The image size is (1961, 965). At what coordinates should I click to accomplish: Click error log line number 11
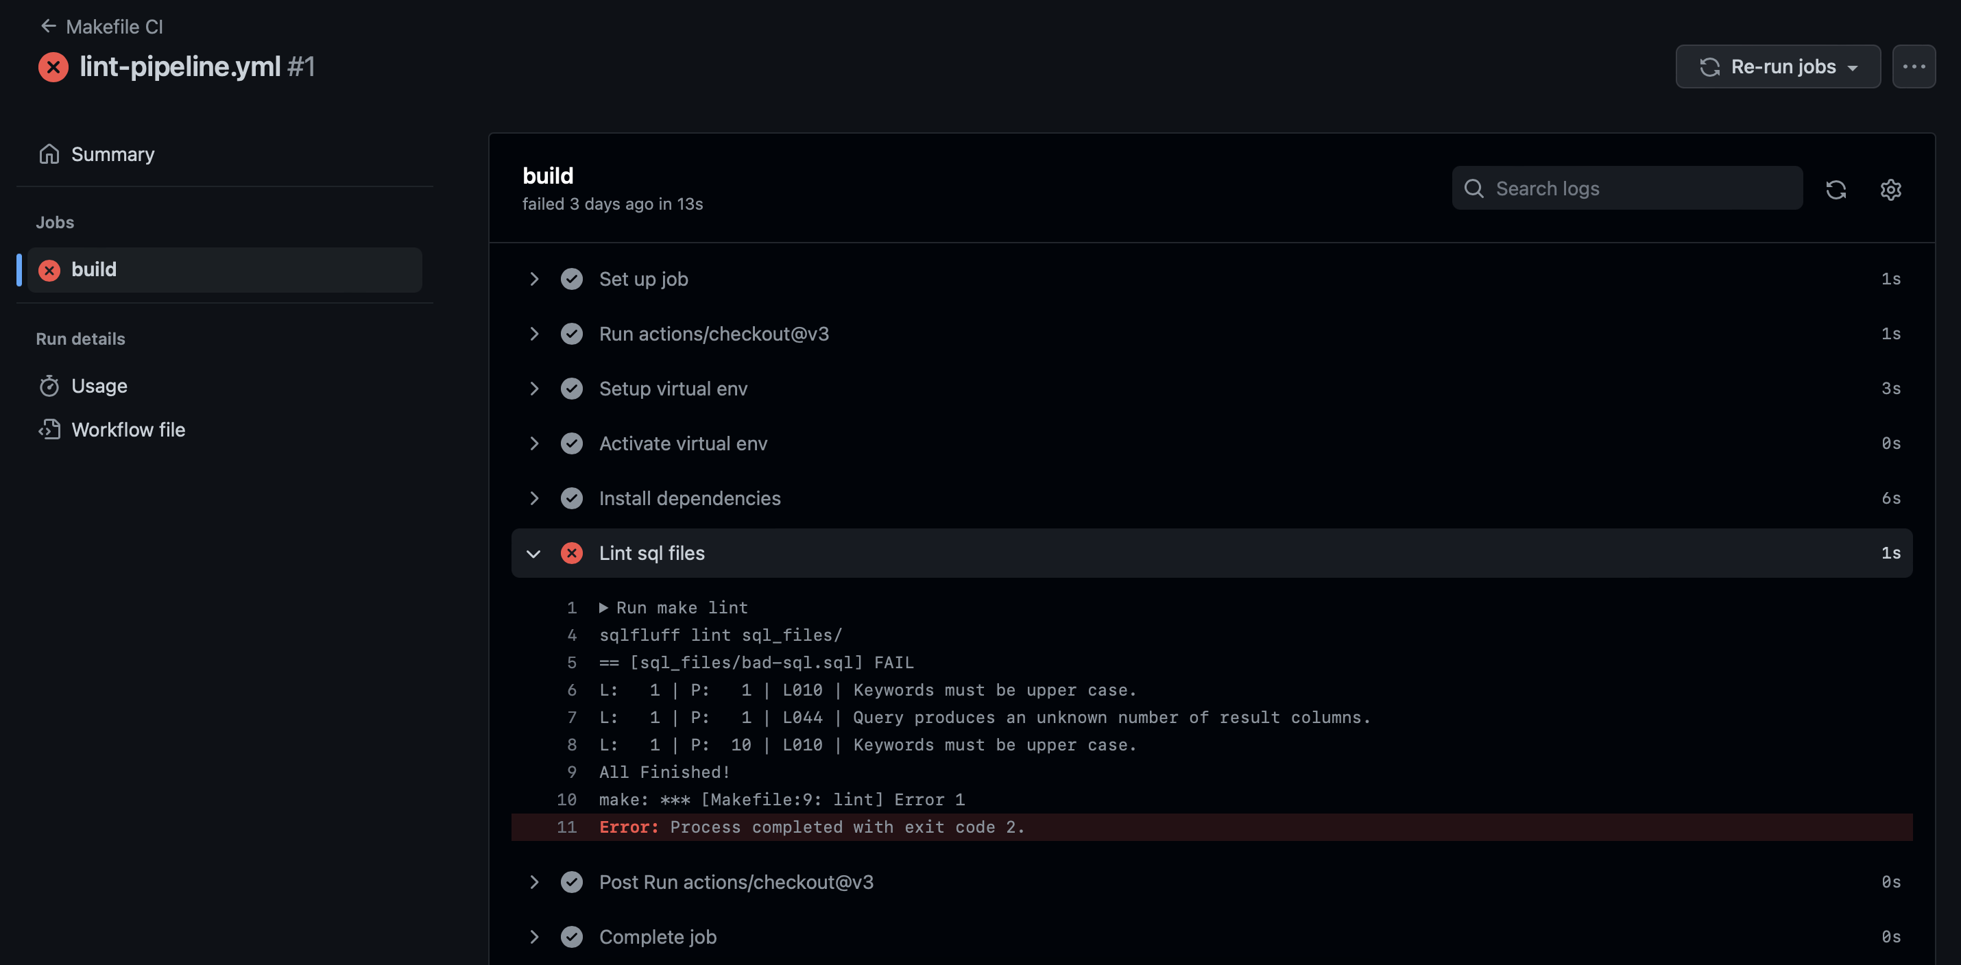[566, 827]
